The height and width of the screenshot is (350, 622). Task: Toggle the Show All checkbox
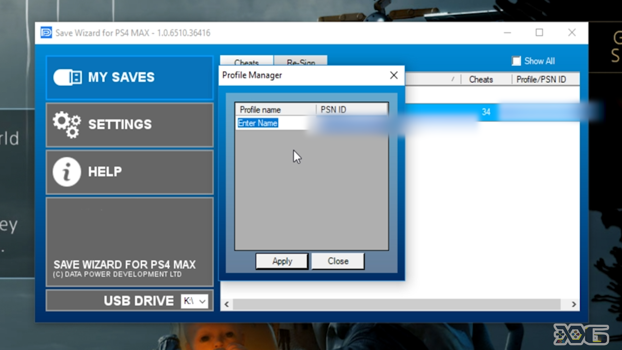(516, 61)
